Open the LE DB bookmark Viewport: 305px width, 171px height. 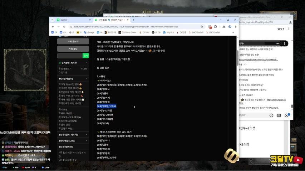click(x=156, y=32)
